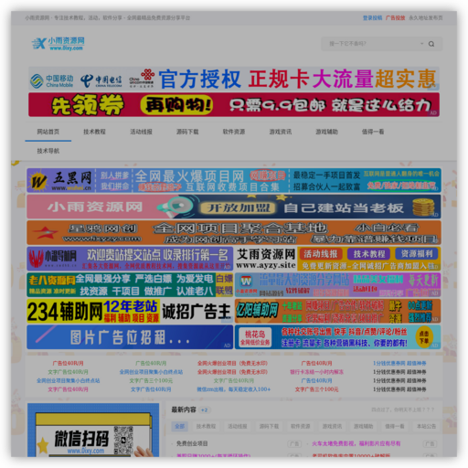Screen dimensions: 468x468
Task: Click 点击下单 circle on 桃花岛 banner
Action: pyautogui.click(x=424, y=336)
